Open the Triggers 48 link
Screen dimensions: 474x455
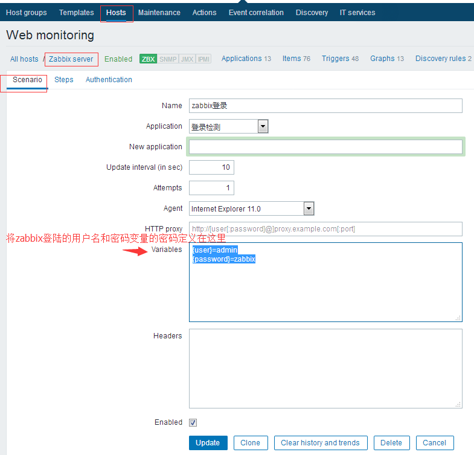[x=340, y=59]
